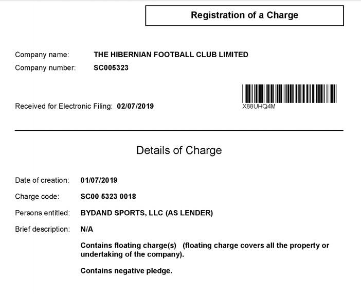Select the company name THE HIBERNIAN FOOTBALL CLUB LIMITED
This screenshot has height=294, width=361.
(171, 55)
